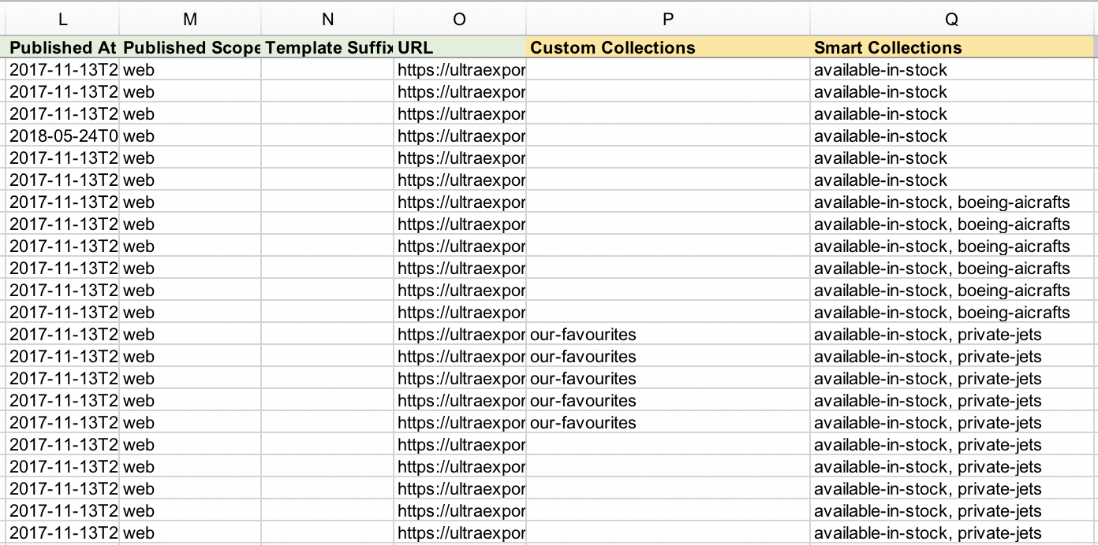
Task: Select the URL cell in the 2018-05-24 row
Action: (460, 136)
